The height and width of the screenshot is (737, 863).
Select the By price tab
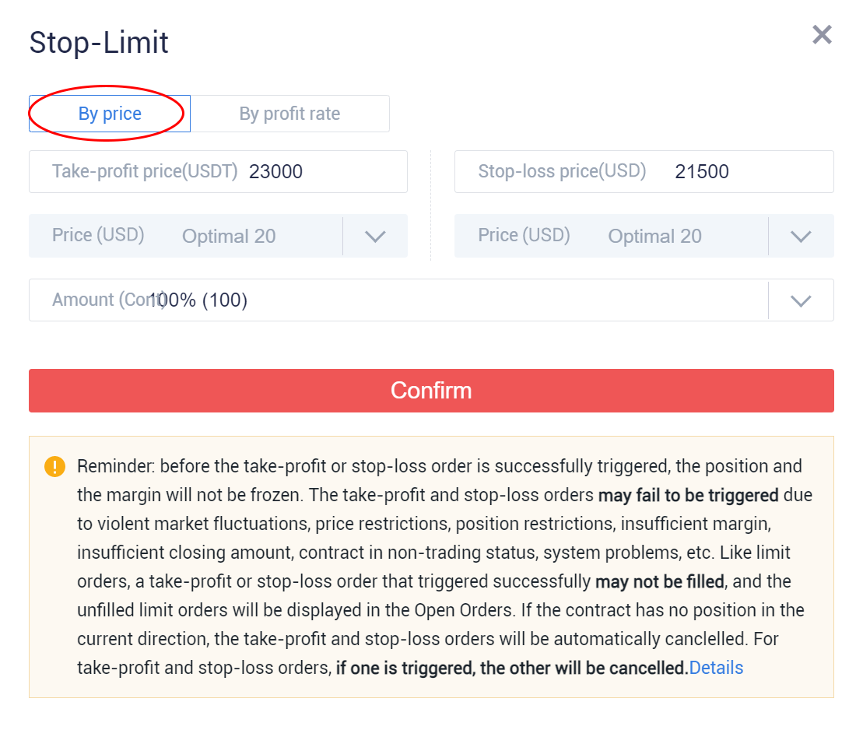point(110,114)
